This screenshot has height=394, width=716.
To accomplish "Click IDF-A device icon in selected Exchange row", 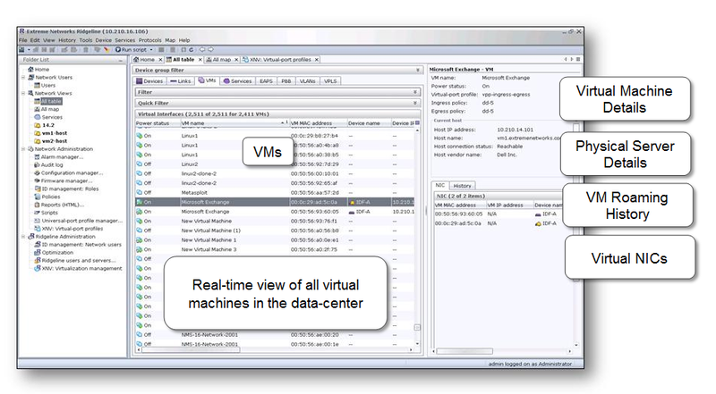I will [352, 202].
